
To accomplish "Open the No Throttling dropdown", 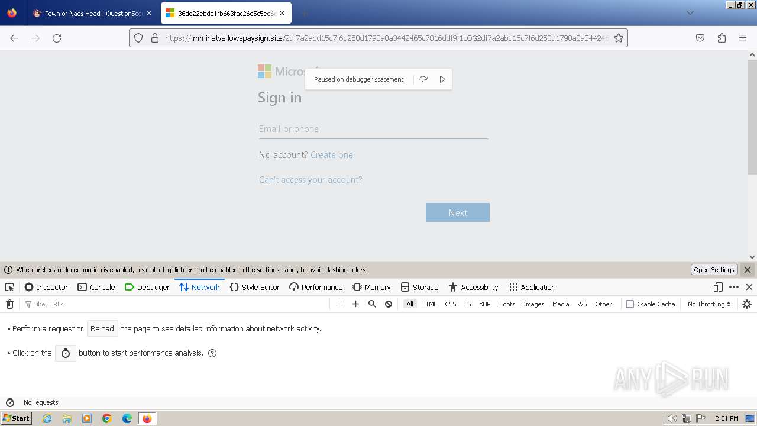I will 709,304.
